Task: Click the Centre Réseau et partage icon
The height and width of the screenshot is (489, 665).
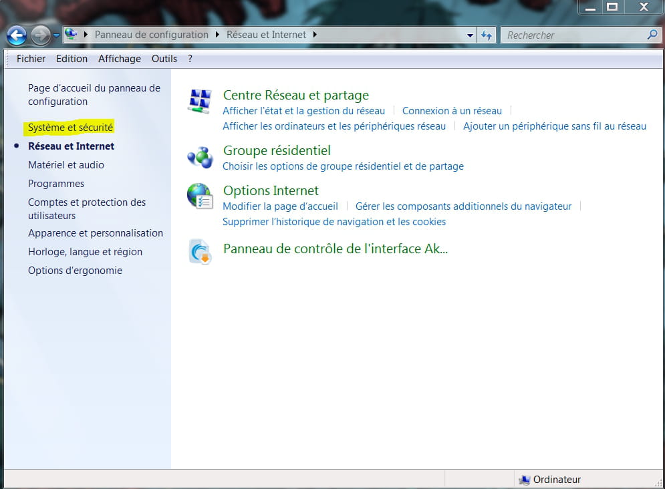Action: (200, 102)
